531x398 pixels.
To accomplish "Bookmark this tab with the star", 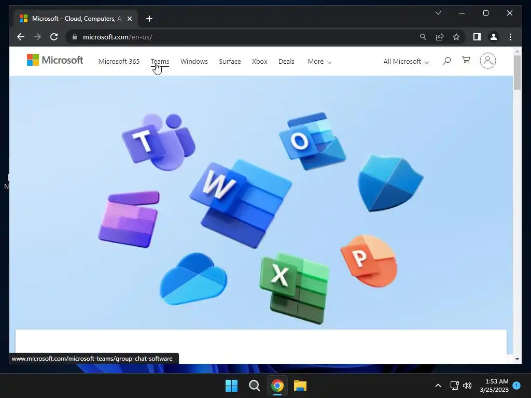I will point(456,37).
